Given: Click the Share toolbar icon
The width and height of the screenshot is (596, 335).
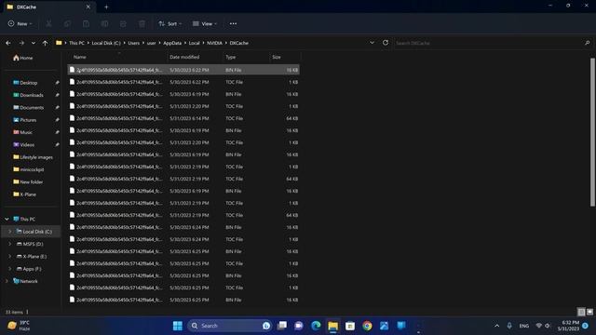Looking at the screenshot, I should (x=123, y=23).
